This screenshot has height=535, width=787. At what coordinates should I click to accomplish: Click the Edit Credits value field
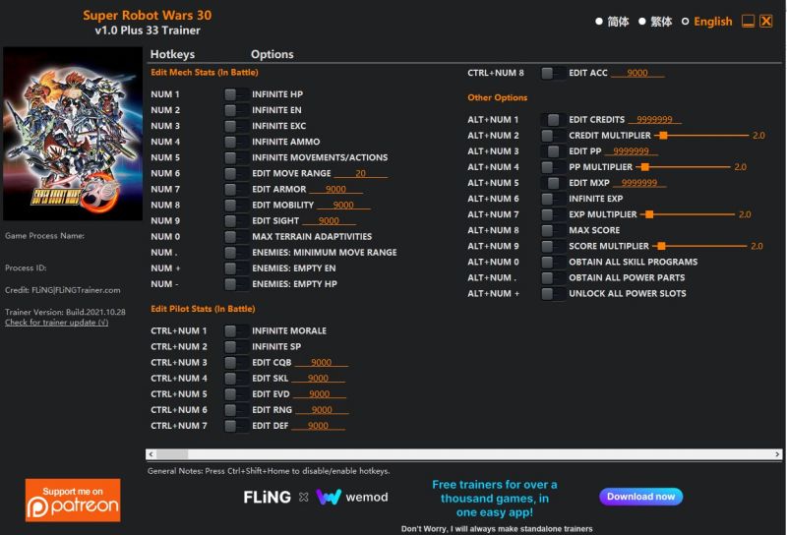(x=654, y=119)
